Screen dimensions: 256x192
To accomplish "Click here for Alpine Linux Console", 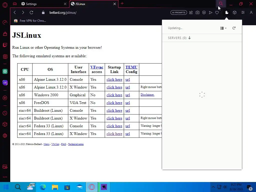I will coord(114,79).
